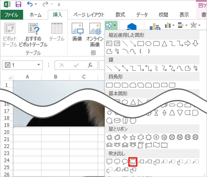Pick the text box shape in 最近使用した図形
The image size is (207, 177).
[109, 44]
